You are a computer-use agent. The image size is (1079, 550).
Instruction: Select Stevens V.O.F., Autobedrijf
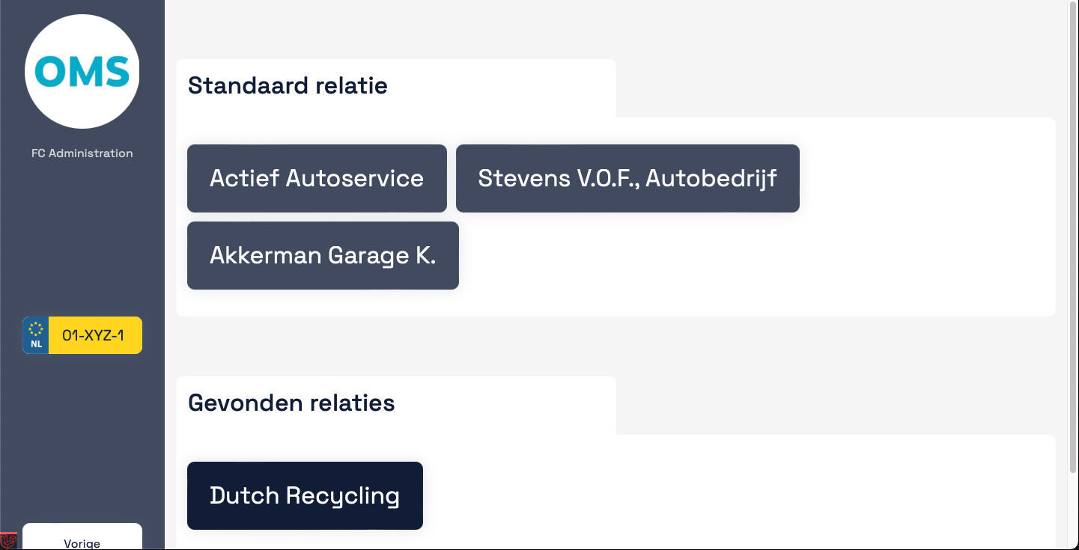pyautogui.click(x=627, y=178)
